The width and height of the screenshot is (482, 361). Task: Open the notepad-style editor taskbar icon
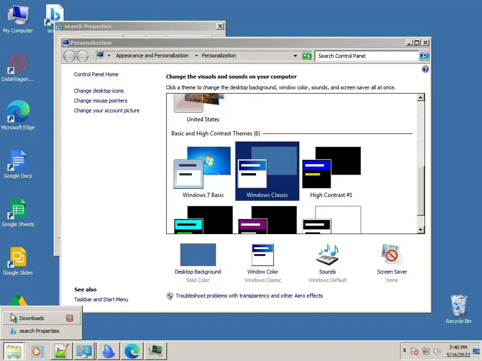point(61,351)
